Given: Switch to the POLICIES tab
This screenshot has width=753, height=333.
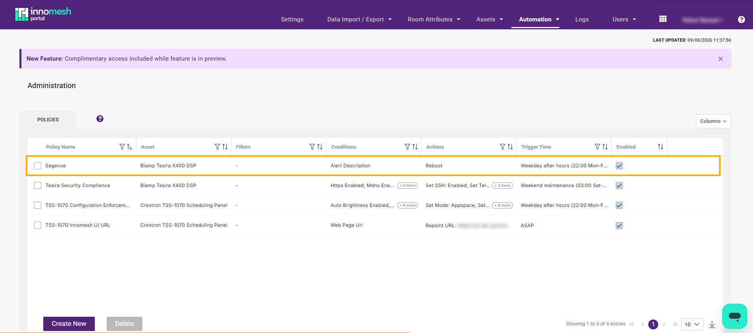Looking at the screenshot, I should pos(48,120).
